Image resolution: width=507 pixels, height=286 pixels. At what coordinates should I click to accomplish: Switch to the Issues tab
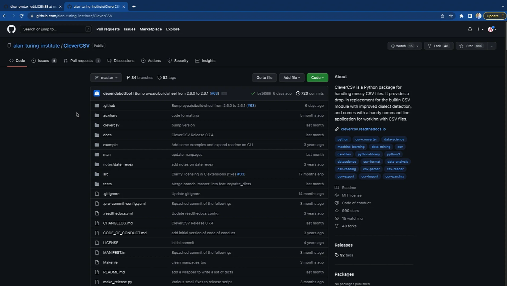point(43,61)
